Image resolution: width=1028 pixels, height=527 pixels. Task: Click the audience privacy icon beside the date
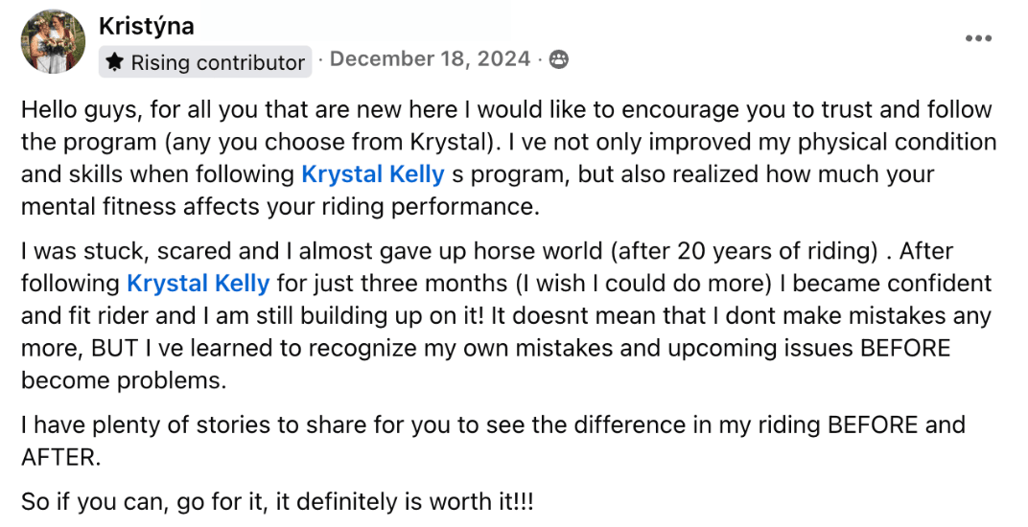click(558, 60)
